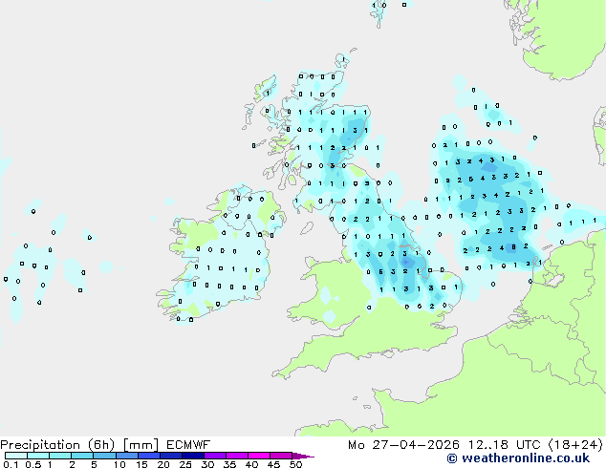Click the weatheronline.co.uk copyright link
The height and width of the screenshot is (468, 606).
click(x=518, y=458)
